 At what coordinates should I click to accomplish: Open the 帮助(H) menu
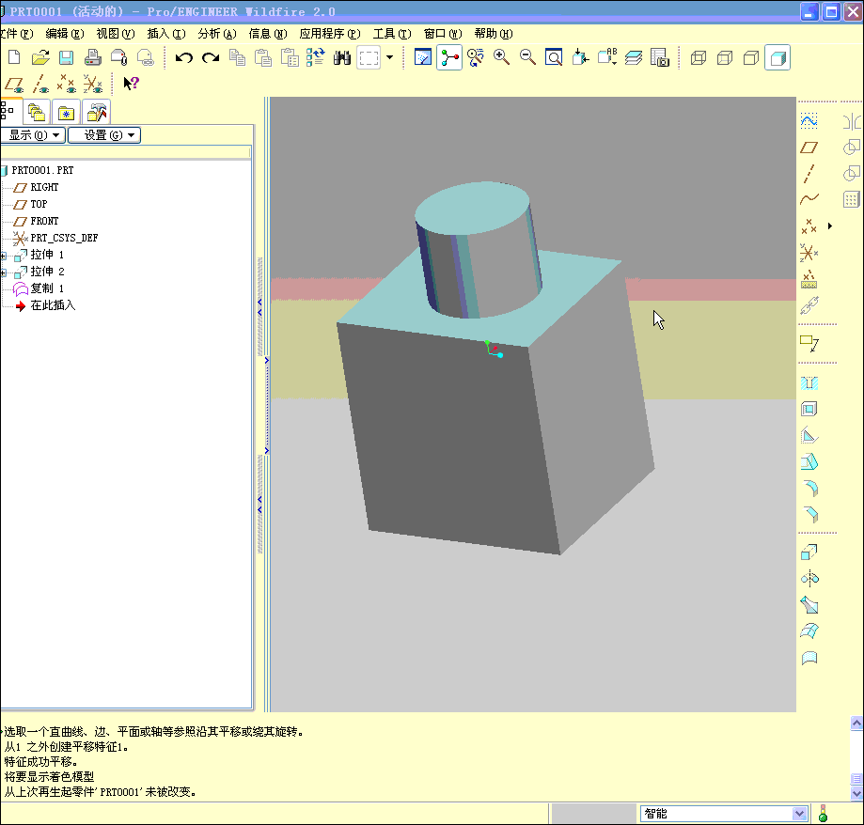pyautogui.click(x=494, y=34)
